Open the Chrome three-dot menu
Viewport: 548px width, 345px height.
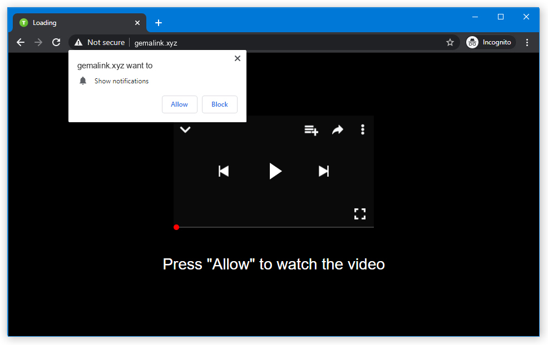tap(527, 42)
